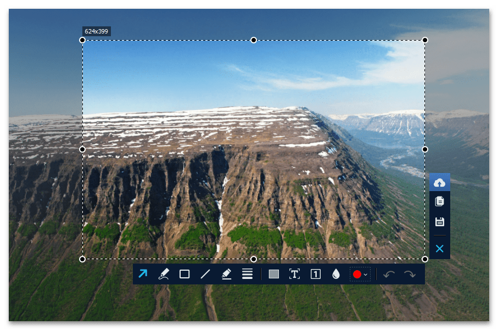The width and height of the screenshot is (498, 330).
Task: Select the Text annotation tool
Action: coord(294,274)
